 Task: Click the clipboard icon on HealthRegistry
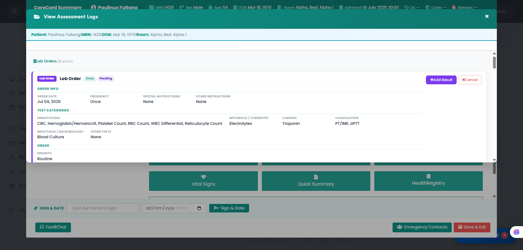(428, 176)
